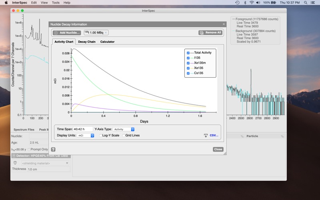Toggle the Xe135m legend checkbox
This screenshot has width=320, height=200.
click(x=188, y=63)
